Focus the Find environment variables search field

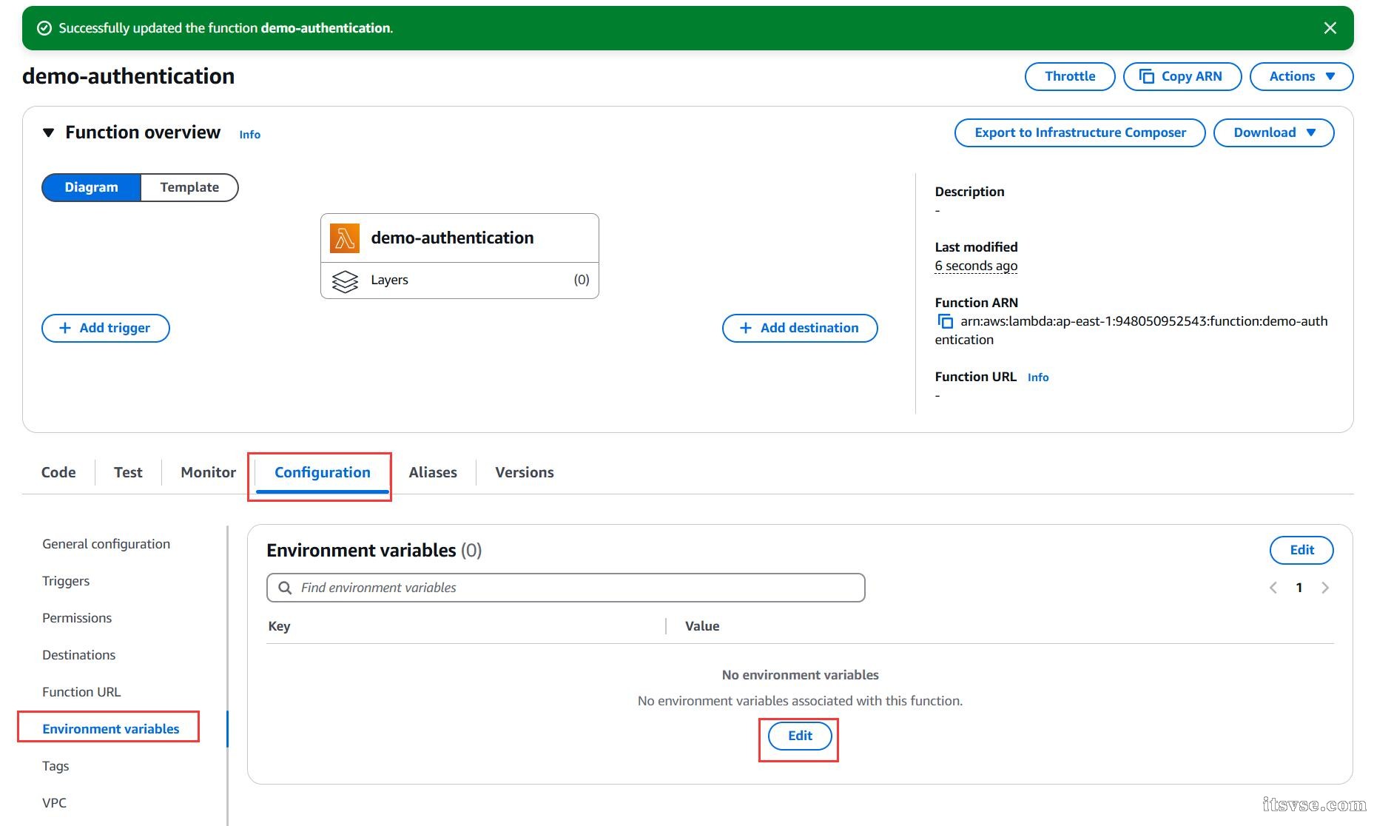(566, 588)
